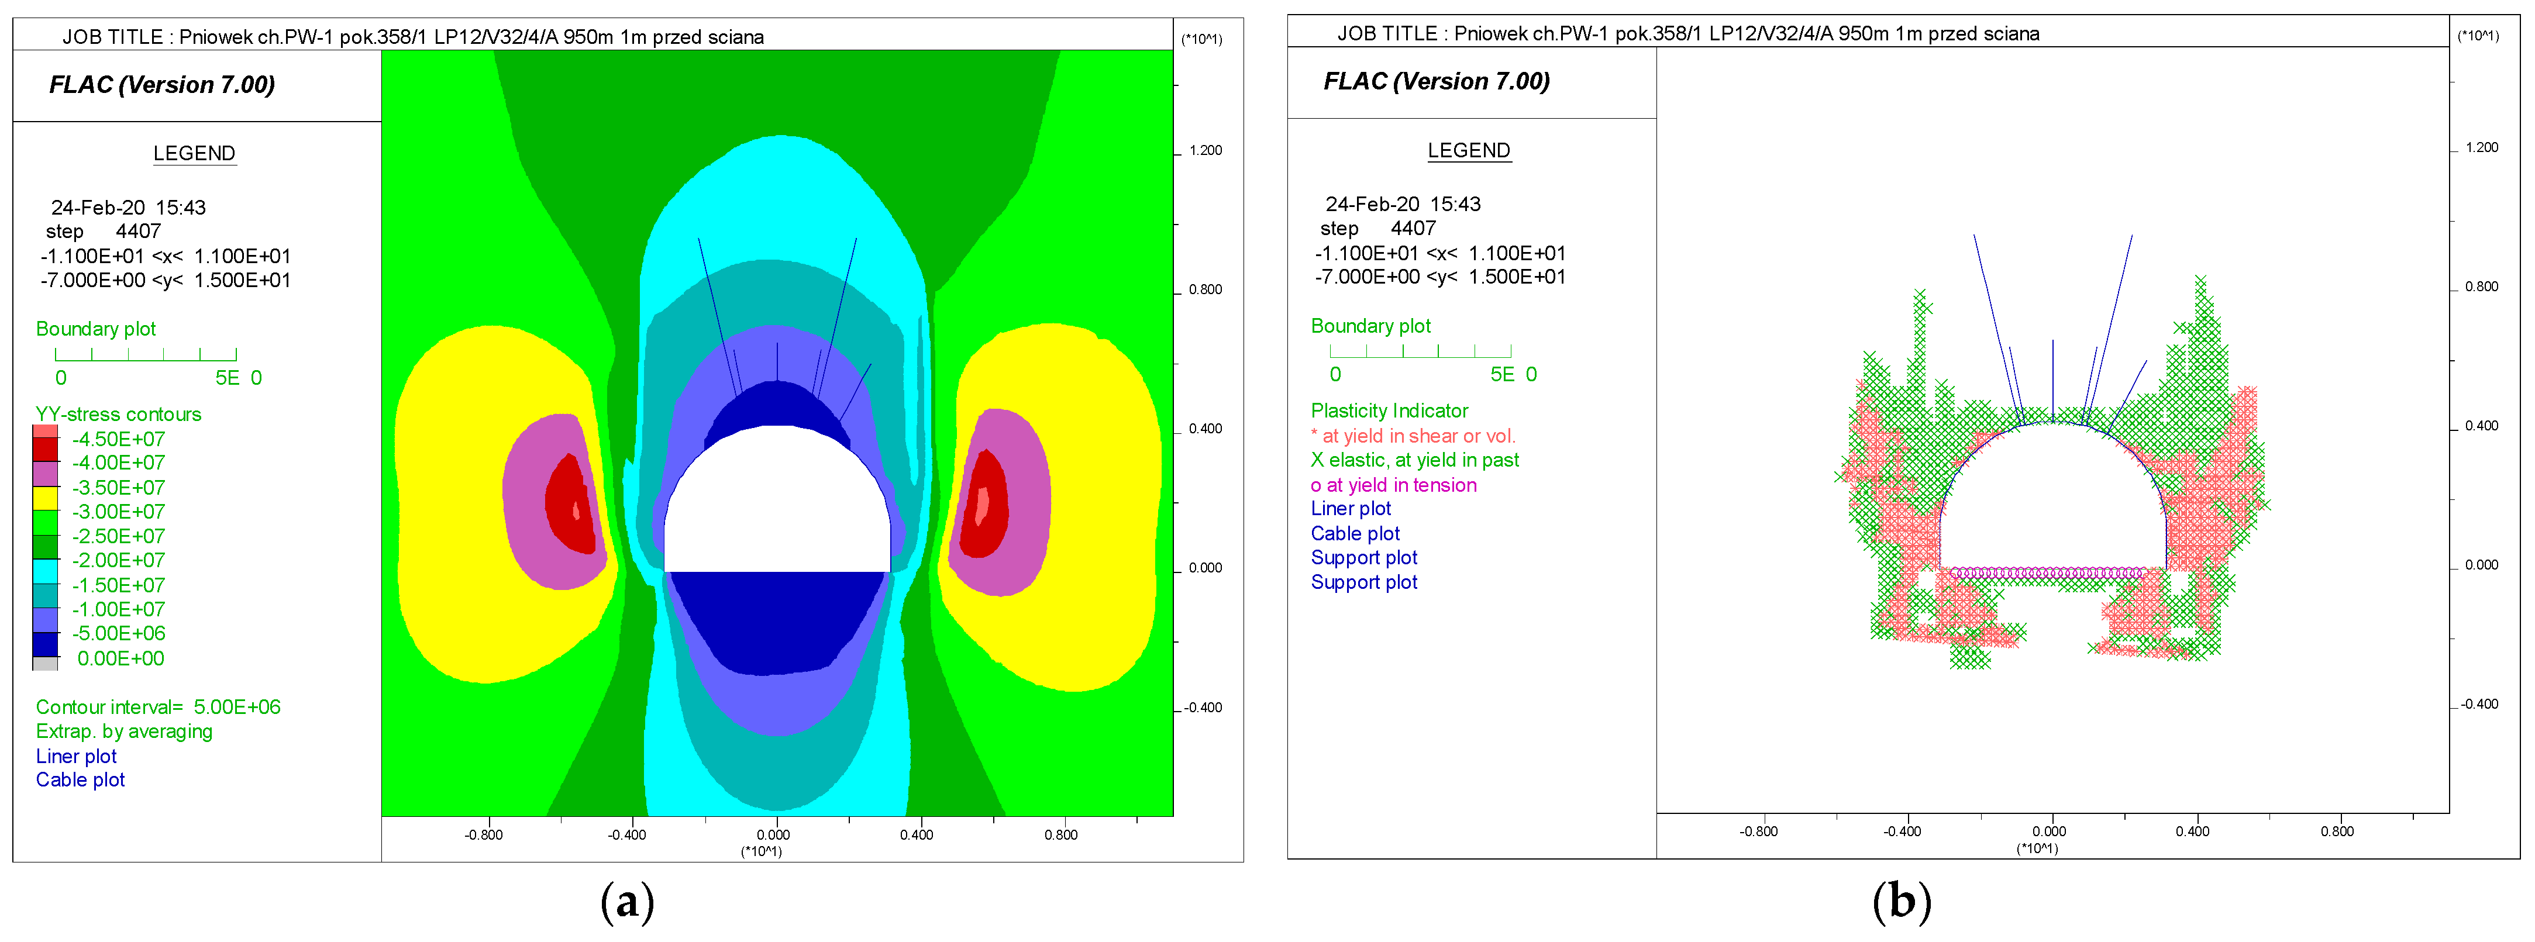Select the magenta swatch in the stress legend
The width and height of the screenshot is (2535, 942).
click(45, 474)
